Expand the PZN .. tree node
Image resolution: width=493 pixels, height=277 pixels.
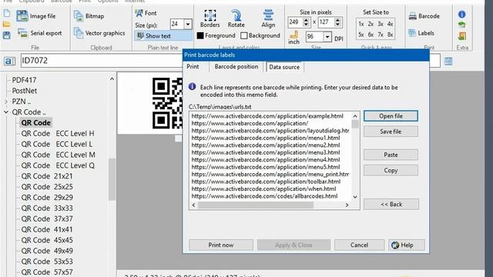tap(6, 102)
